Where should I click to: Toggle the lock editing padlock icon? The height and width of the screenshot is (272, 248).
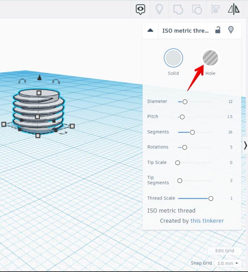218,30
